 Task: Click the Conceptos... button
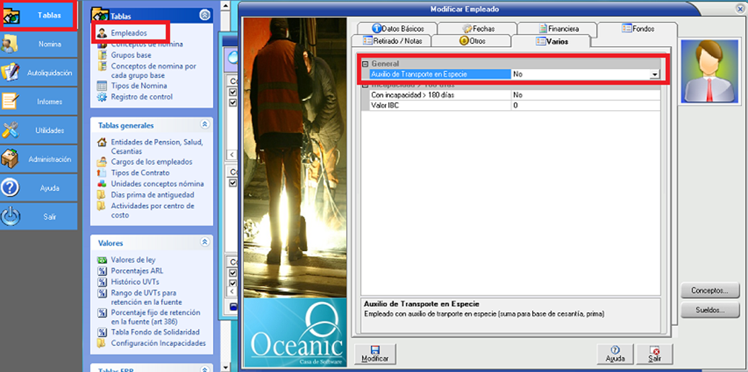click(x=710, y=291)
